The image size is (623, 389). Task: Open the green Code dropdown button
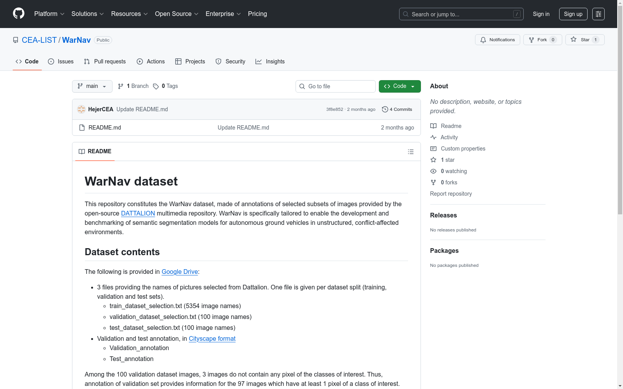pos(399,86)
